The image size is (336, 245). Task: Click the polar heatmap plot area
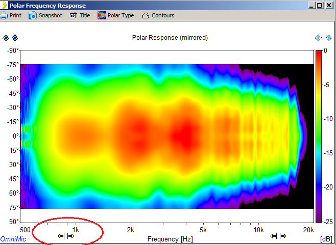click(167, 136)
